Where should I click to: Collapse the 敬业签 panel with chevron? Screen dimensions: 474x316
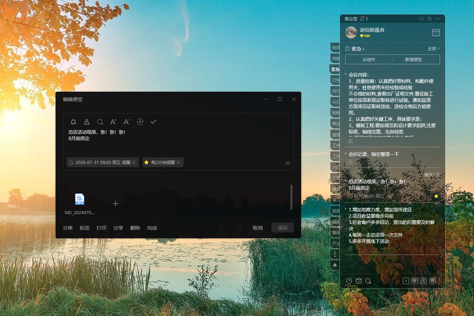pyautogui.click(x=437, y=19)
